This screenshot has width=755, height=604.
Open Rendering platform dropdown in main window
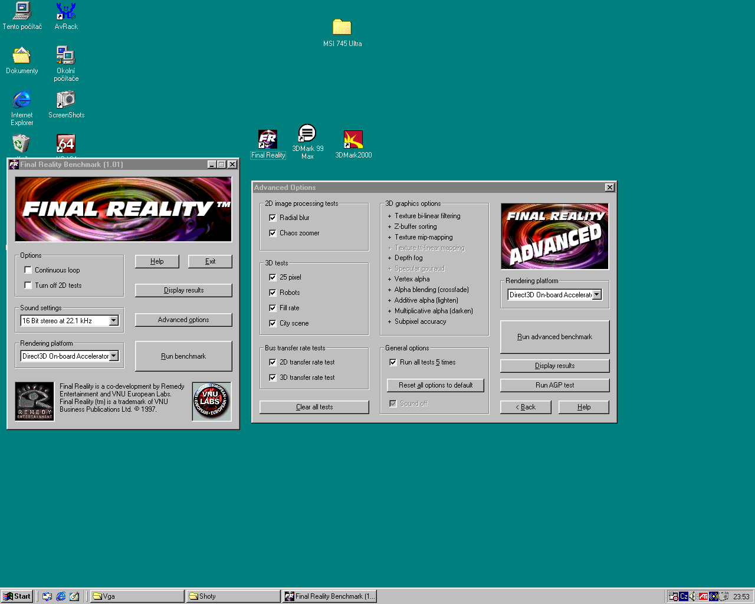114,356
